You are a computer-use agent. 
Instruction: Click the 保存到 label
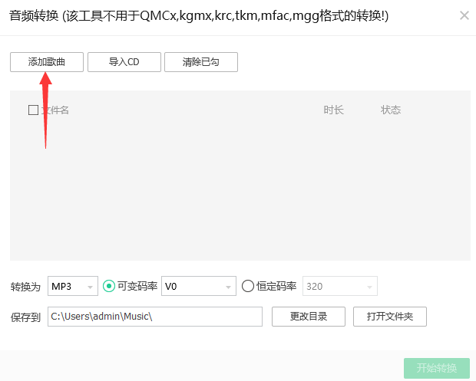coord(25,317)
